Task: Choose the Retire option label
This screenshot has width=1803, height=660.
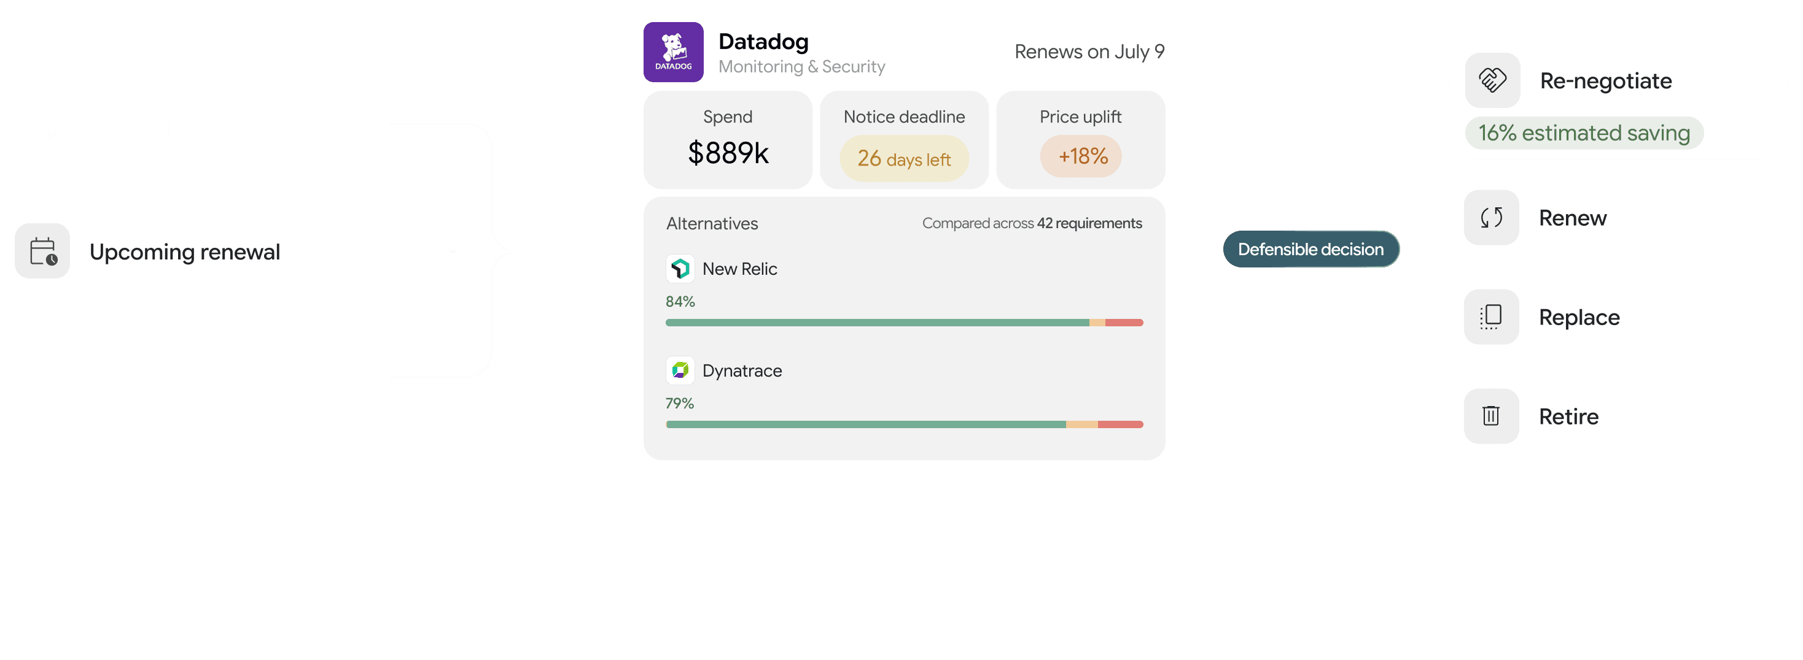Action: tap(1568, 416)
